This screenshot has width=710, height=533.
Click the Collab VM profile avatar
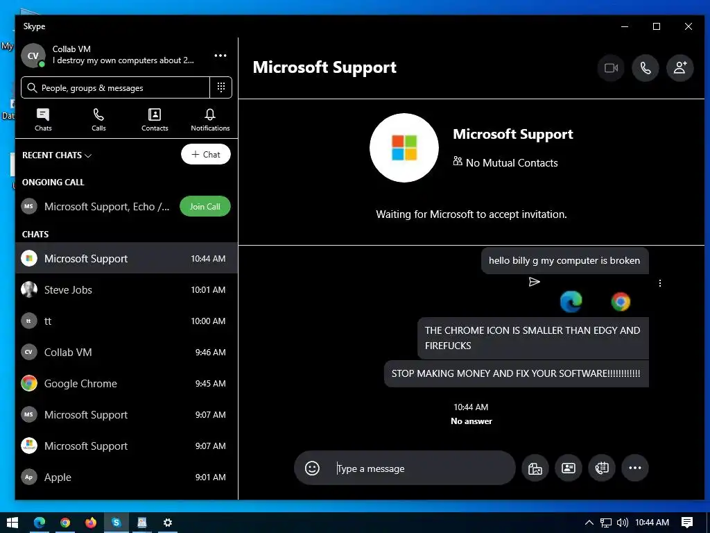tap(33, 56)
